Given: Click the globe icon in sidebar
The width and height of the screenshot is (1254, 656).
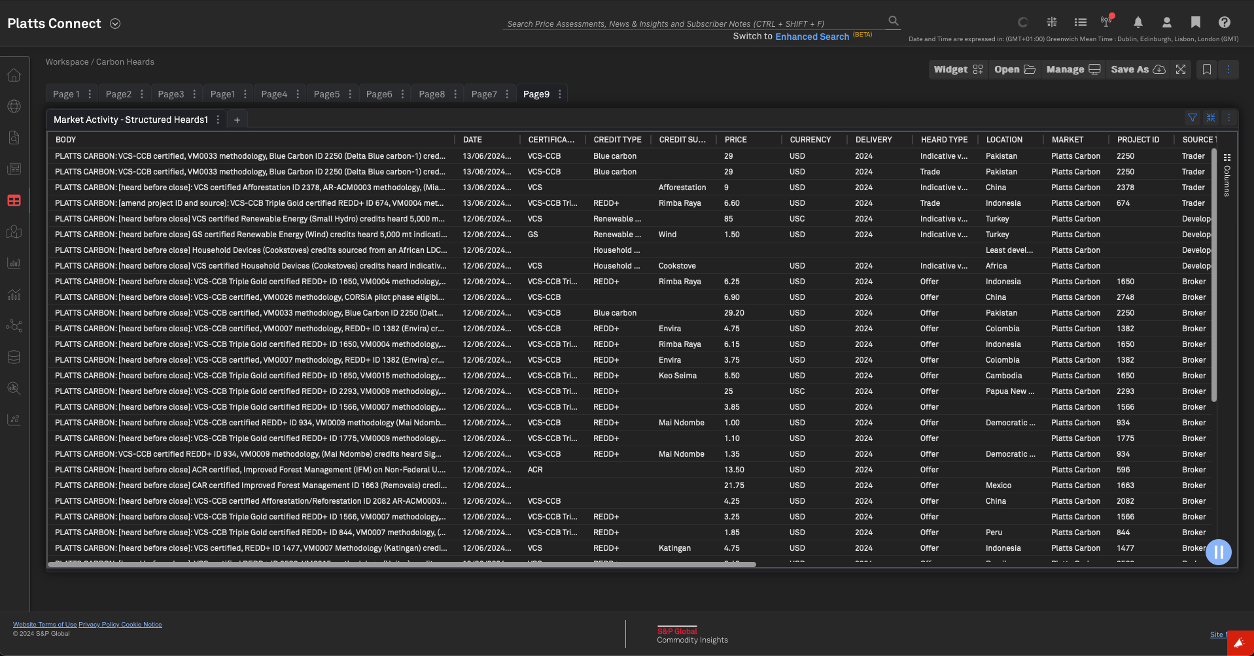Looking at the screenshot, I should (14, 107).
